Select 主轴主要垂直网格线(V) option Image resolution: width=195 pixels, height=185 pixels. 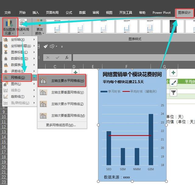[x=62, y=92]
